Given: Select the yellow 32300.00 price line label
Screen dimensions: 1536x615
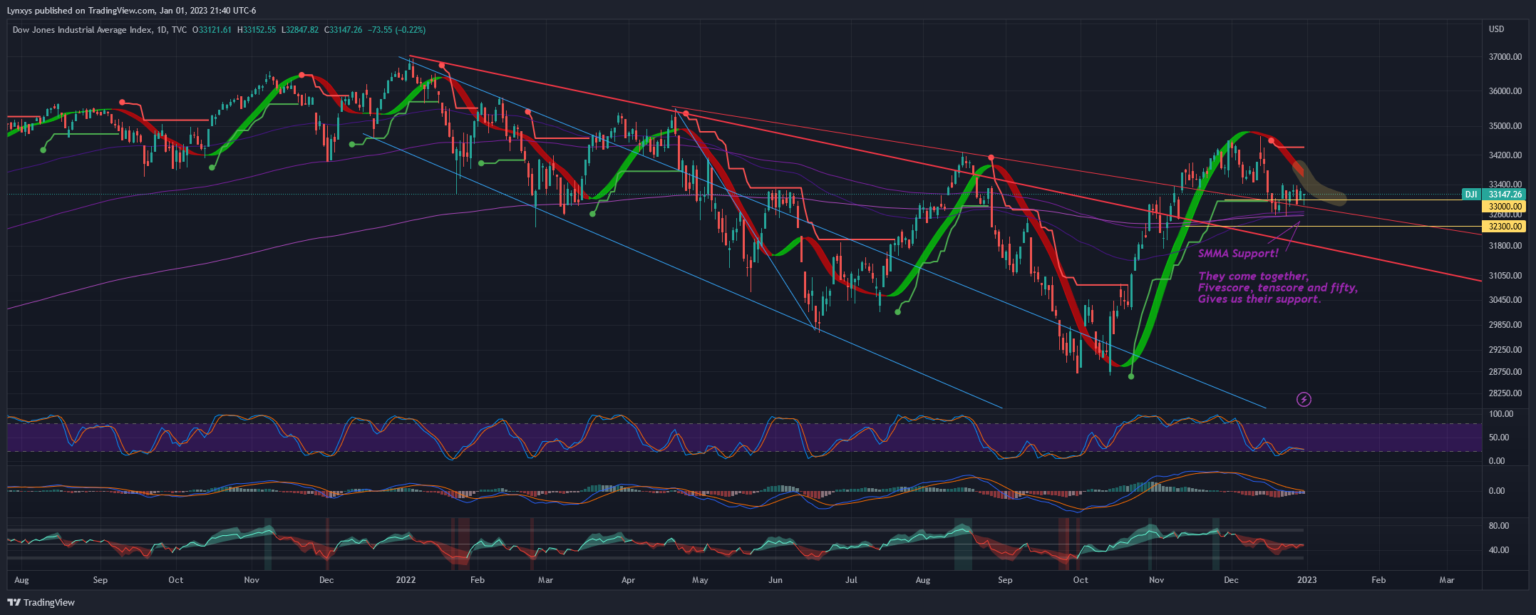Looking at the screenshot, I should click(x=1505, y=227).
